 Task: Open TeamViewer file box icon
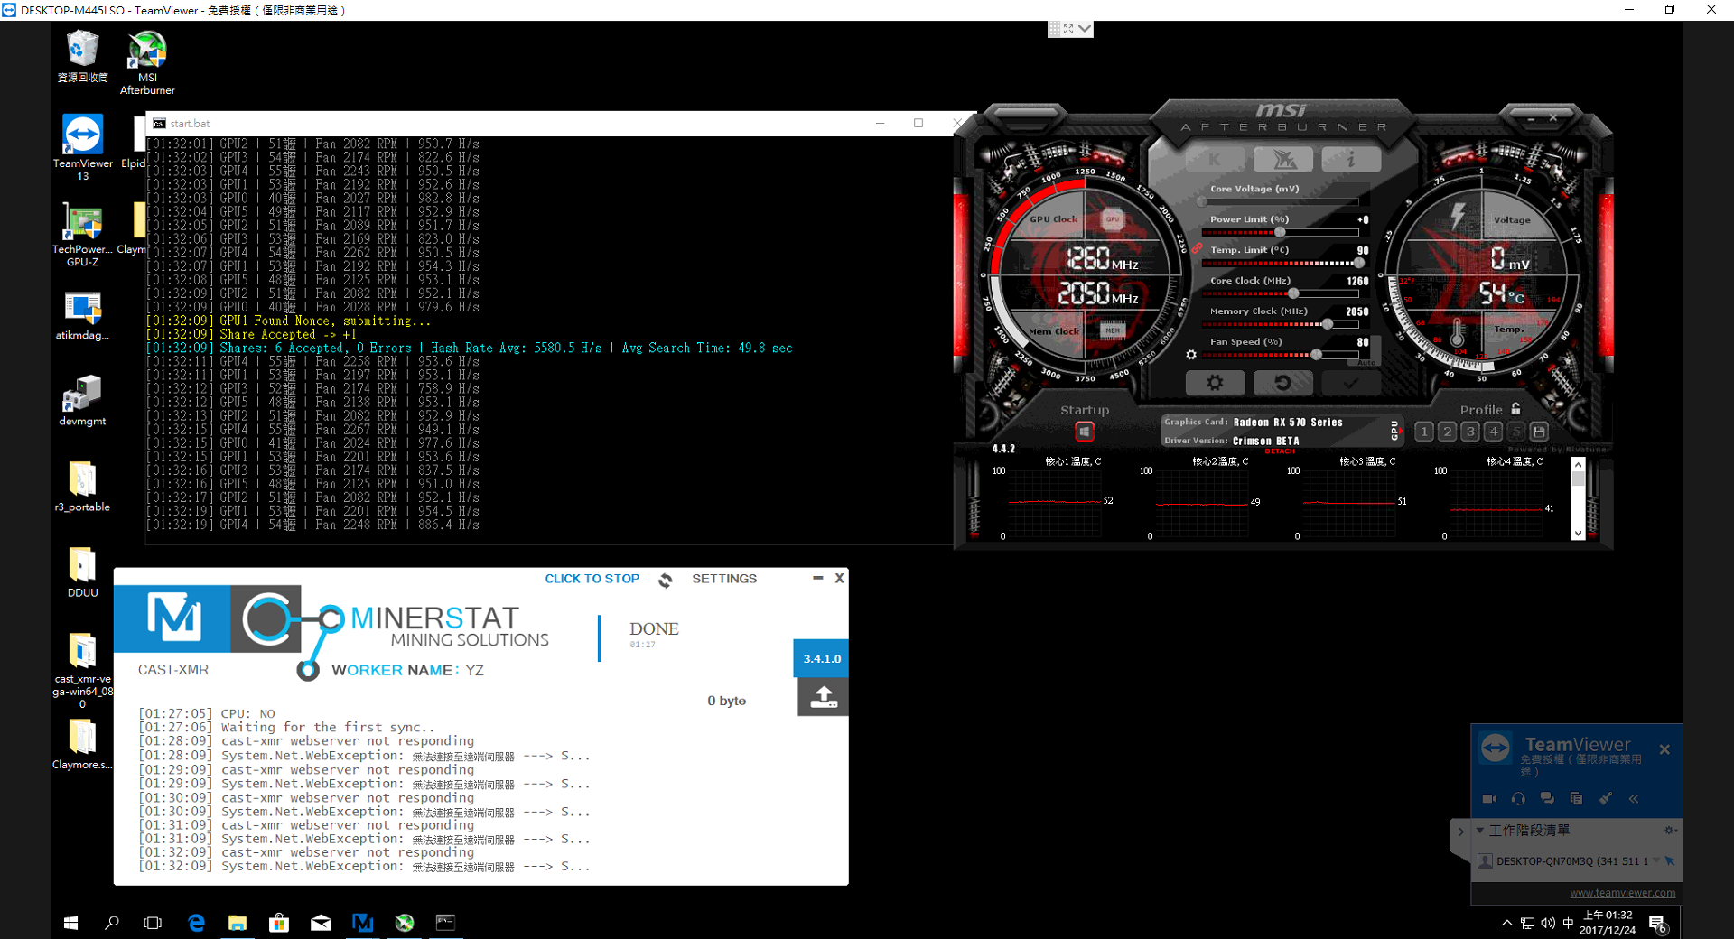1576,798
